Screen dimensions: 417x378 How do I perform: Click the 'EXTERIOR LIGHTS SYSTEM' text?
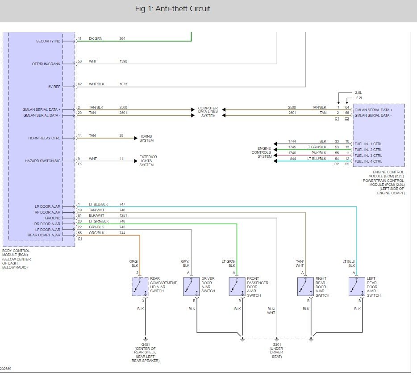click(x=148, y=161)
